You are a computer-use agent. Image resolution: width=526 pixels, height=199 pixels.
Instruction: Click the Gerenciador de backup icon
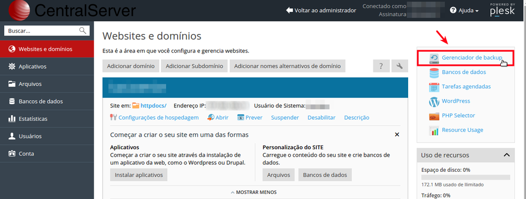434,58
